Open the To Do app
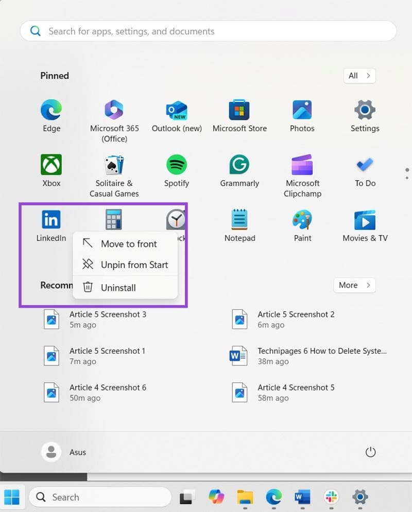412x512 pixels. click(365, 170)
